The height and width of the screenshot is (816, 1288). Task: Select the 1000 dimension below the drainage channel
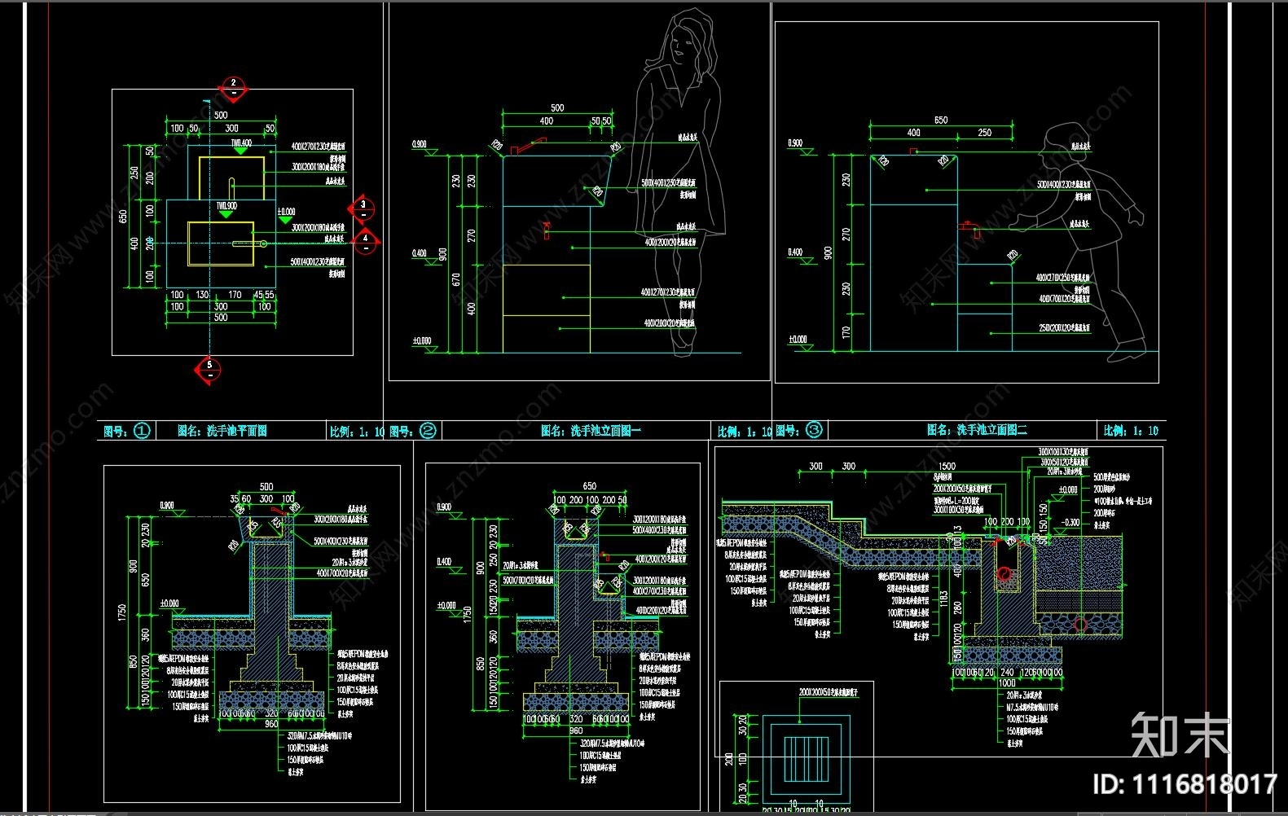tap(1007, 683)
